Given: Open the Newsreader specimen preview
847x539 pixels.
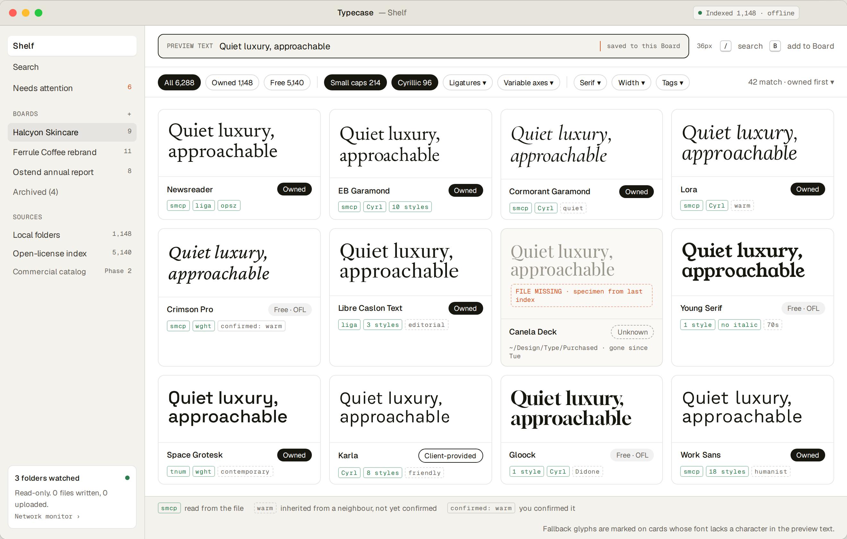Looking at the screenshot, I should (x=239, y=143).
